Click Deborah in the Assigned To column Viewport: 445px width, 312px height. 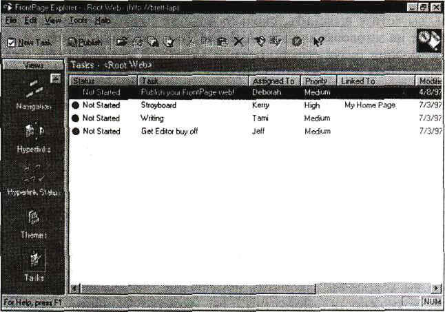point(267,92)
